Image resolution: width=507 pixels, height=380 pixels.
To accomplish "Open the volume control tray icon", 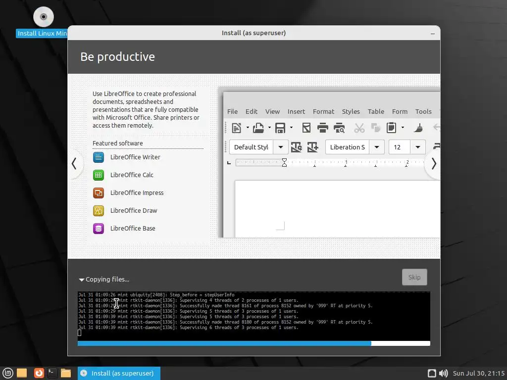I will [x=443, y=373].
